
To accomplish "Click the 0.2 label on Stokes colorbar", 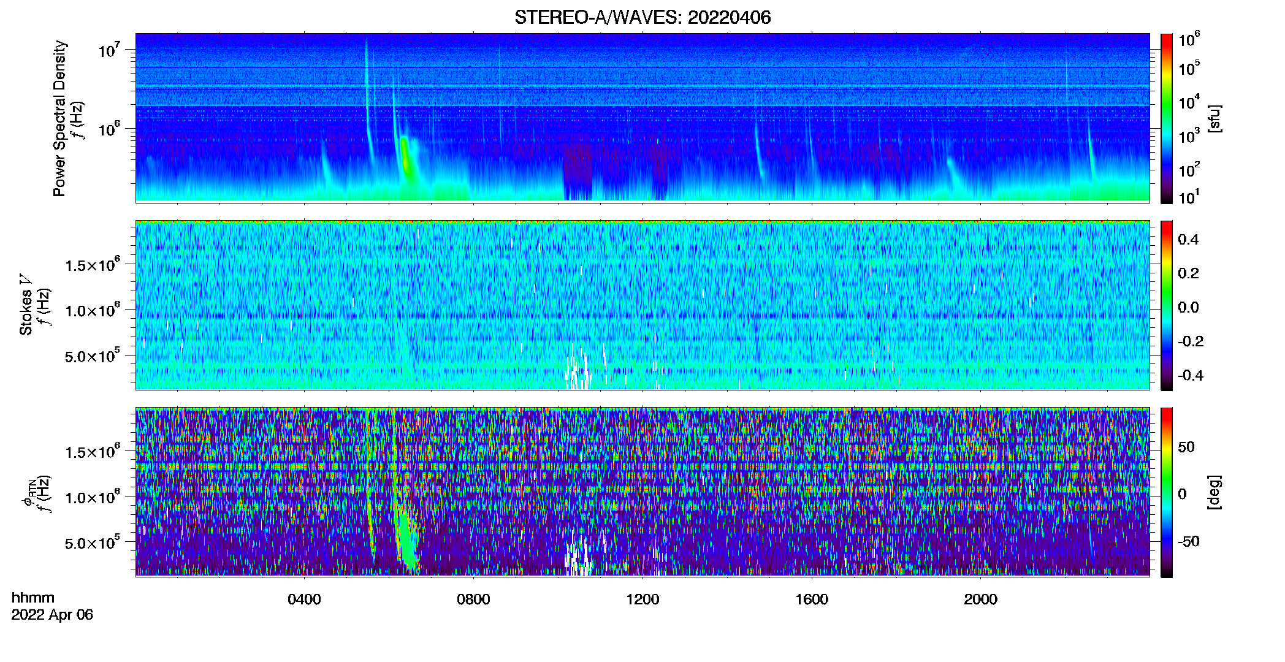I will point(1188,273).
